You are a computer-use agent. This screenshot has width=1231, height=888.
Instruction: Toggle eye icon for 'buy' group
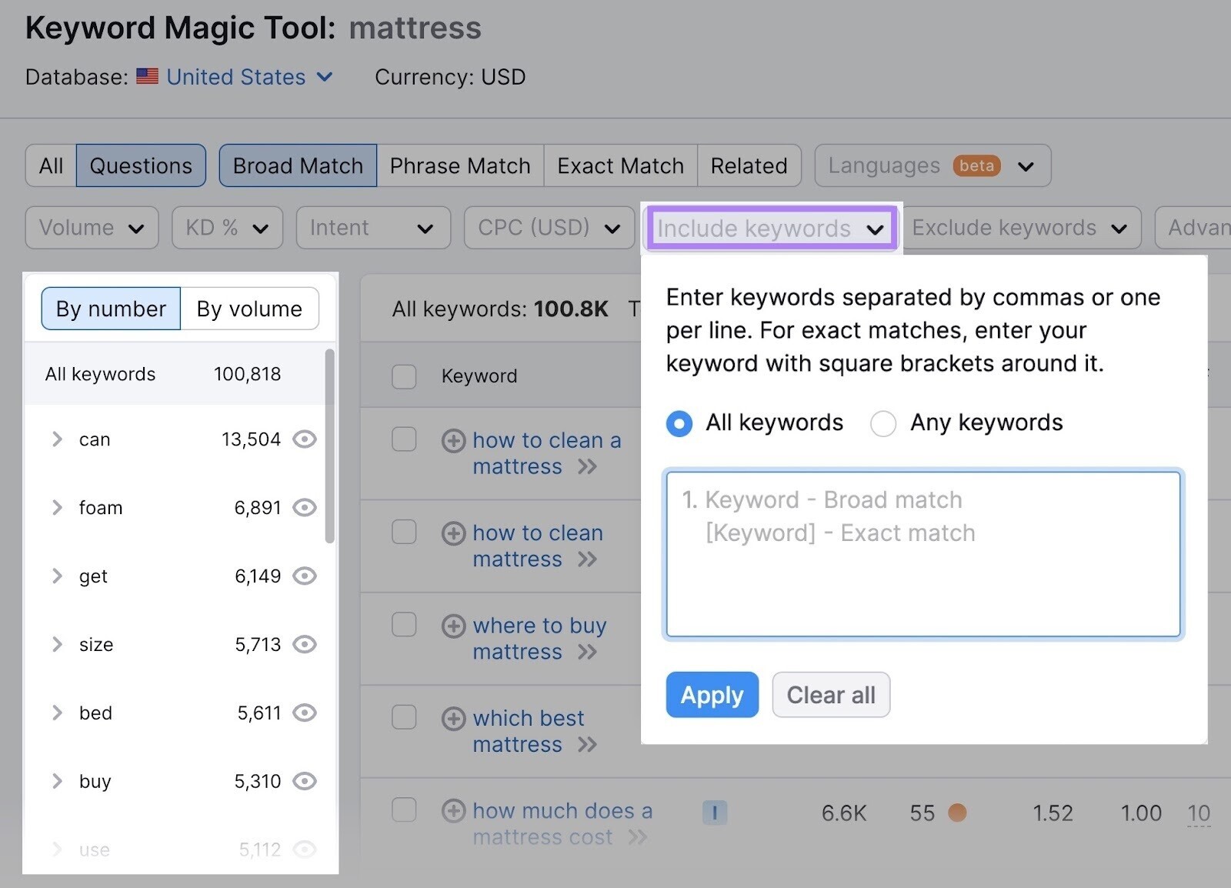pos(305,781)
